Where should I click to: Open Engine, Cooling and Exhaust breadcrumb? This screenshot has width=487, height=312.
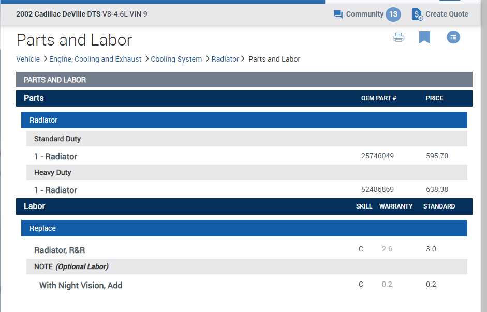[x=95, y=59]
